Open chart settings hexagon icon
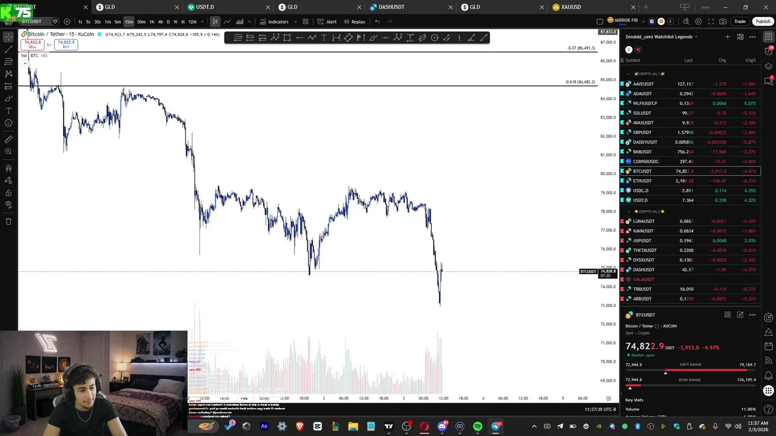Viewport: 776px width, 436px height. click(x=698, y=22)
